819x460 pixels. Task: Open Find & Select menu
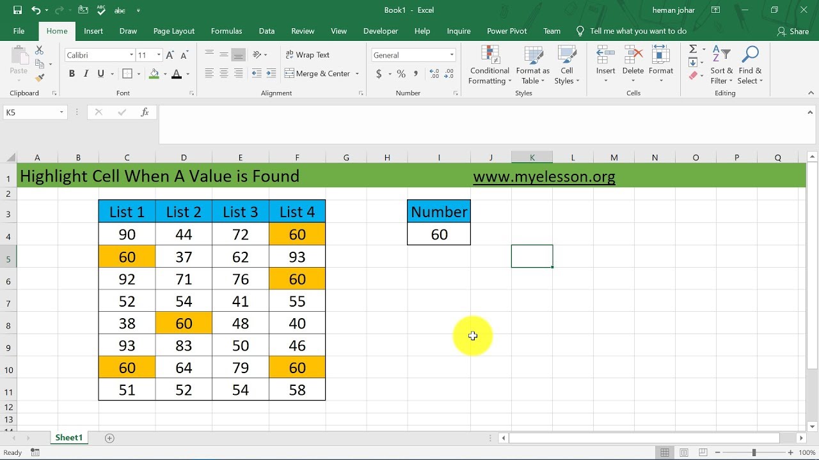click(750, 65)
